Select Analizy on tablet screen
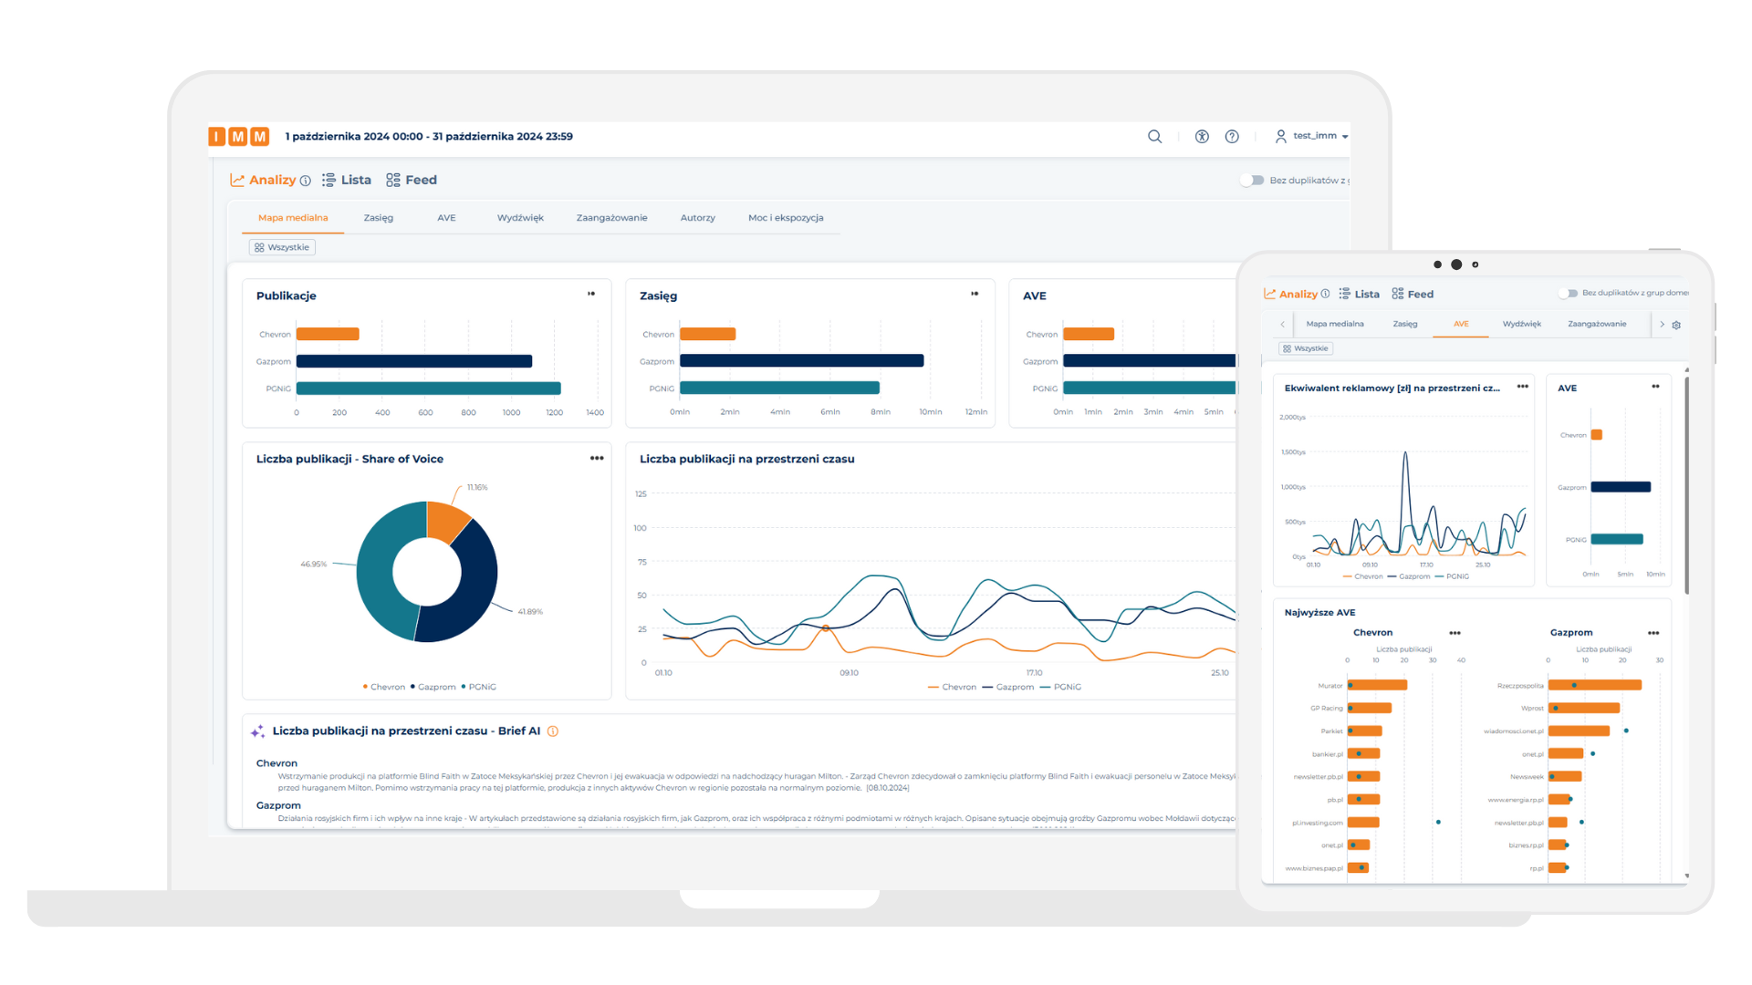The width and height of the screenshot is (1752, 985). coord(1291,294)
